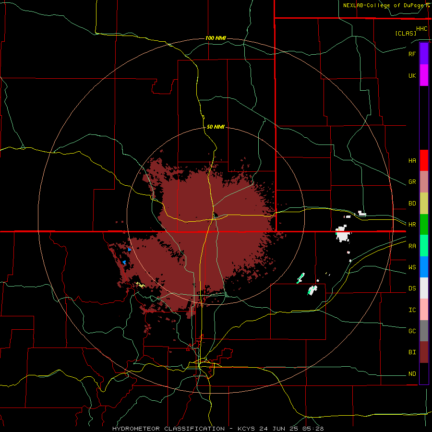Click the RF legend label
Screen dimensions: 432x432
[412, 54]
